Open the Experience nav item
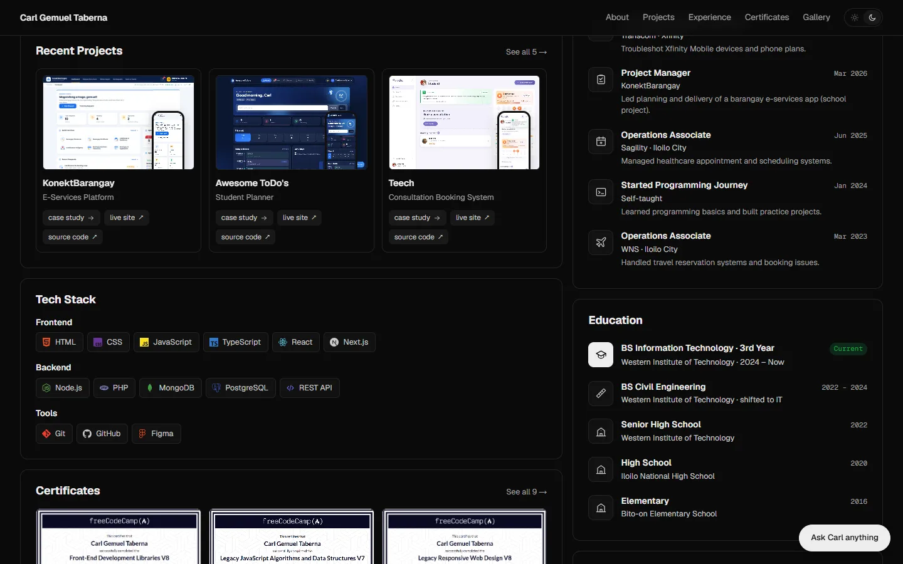This screenshot has width=903, height=564. [x=709, y=18]
